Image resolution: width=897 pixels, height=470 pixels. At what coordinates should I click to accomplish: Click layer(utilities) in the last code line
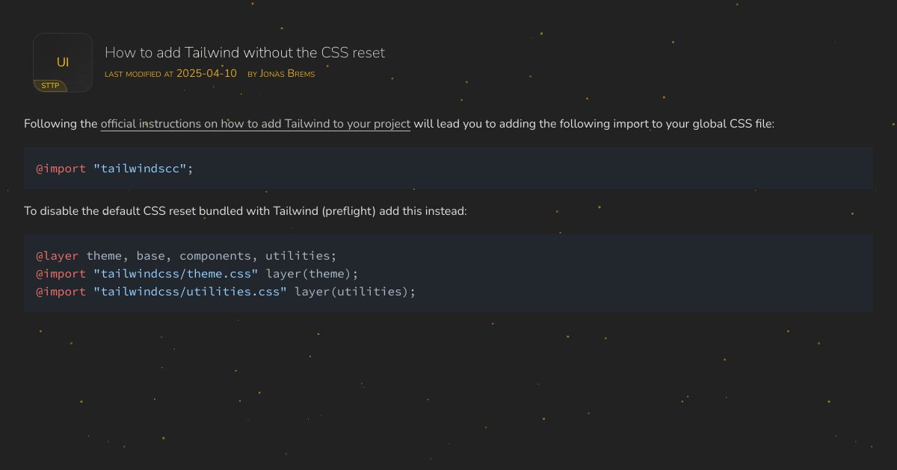(354, 292)
